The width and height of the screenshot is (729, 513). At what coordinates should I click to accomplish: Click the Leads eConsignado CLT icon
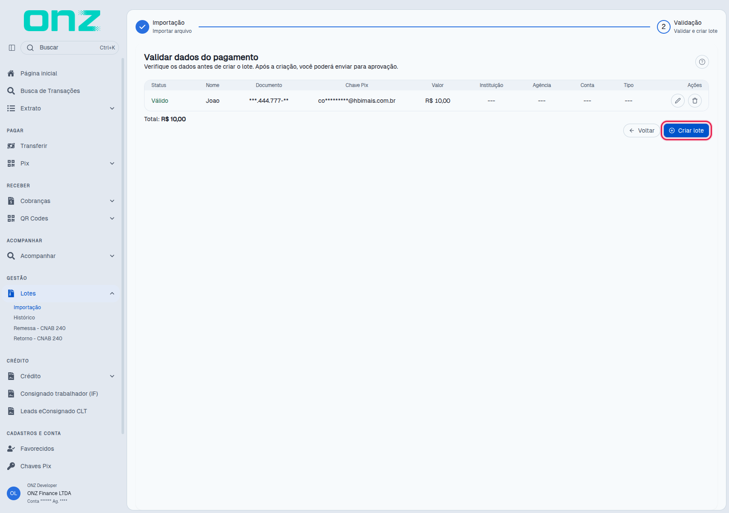pyautogui.click(x=11, y=411)
